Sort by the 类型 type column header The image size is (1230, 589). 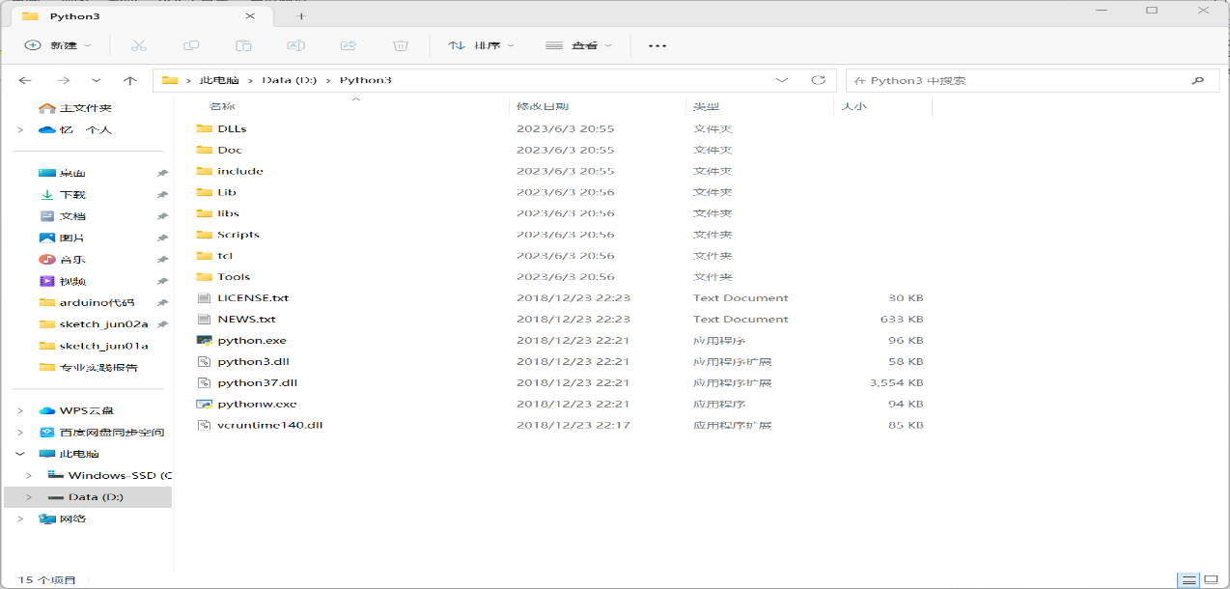click(x=707, y=106)
